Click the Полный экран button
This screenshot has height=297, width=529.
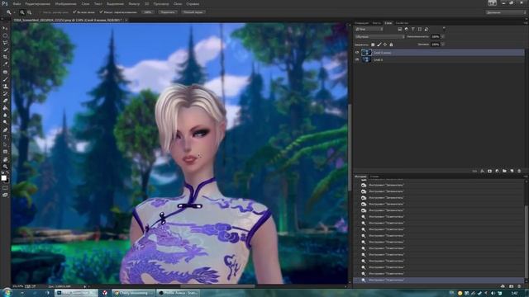[193, 12]
